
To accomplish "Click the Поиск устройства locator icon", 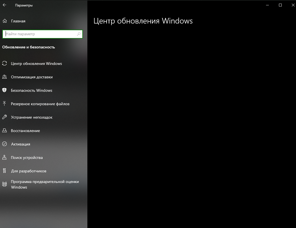I will pos(4,157).
